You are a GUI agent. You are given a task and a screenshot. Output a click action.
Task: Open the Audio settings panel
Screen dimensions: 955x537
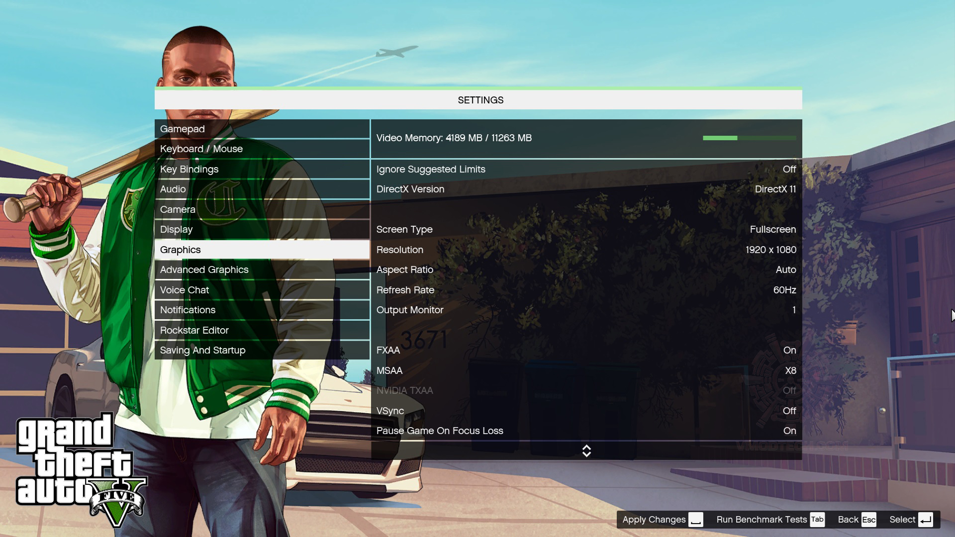172,188
